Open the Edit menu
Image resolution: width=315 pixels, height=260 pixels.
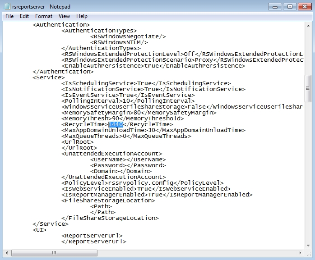click(x=24, y=16)
